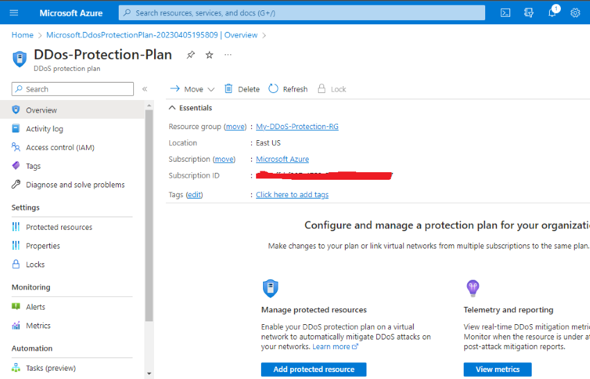Click the Protected resources icon
590x379 pixels.
pyautogui.click(x=16, y=227)
